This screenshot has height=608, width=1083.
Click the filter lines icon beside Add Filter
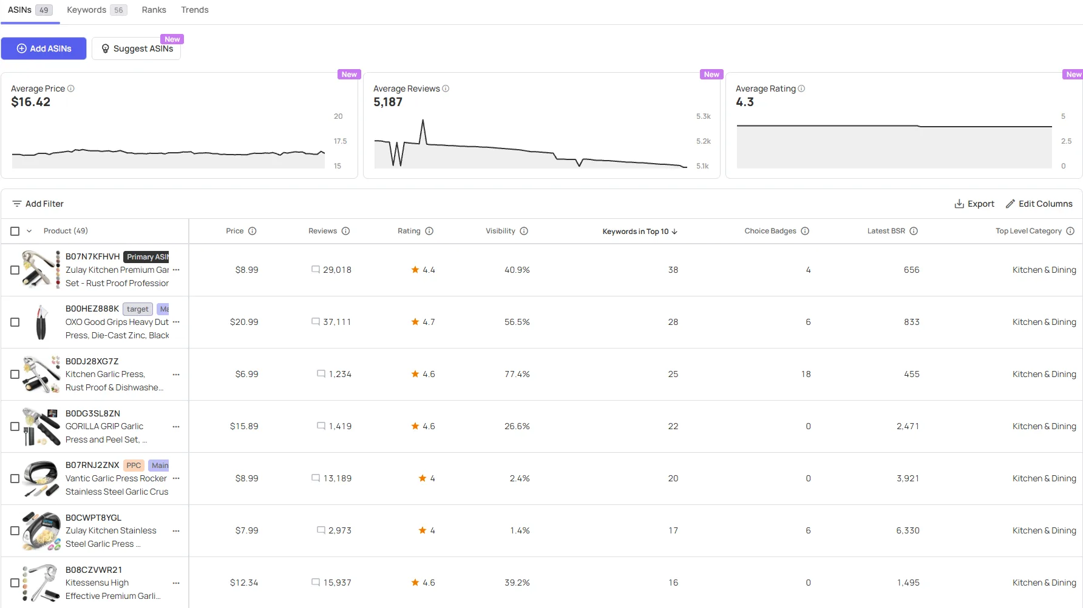click(17, 204)
